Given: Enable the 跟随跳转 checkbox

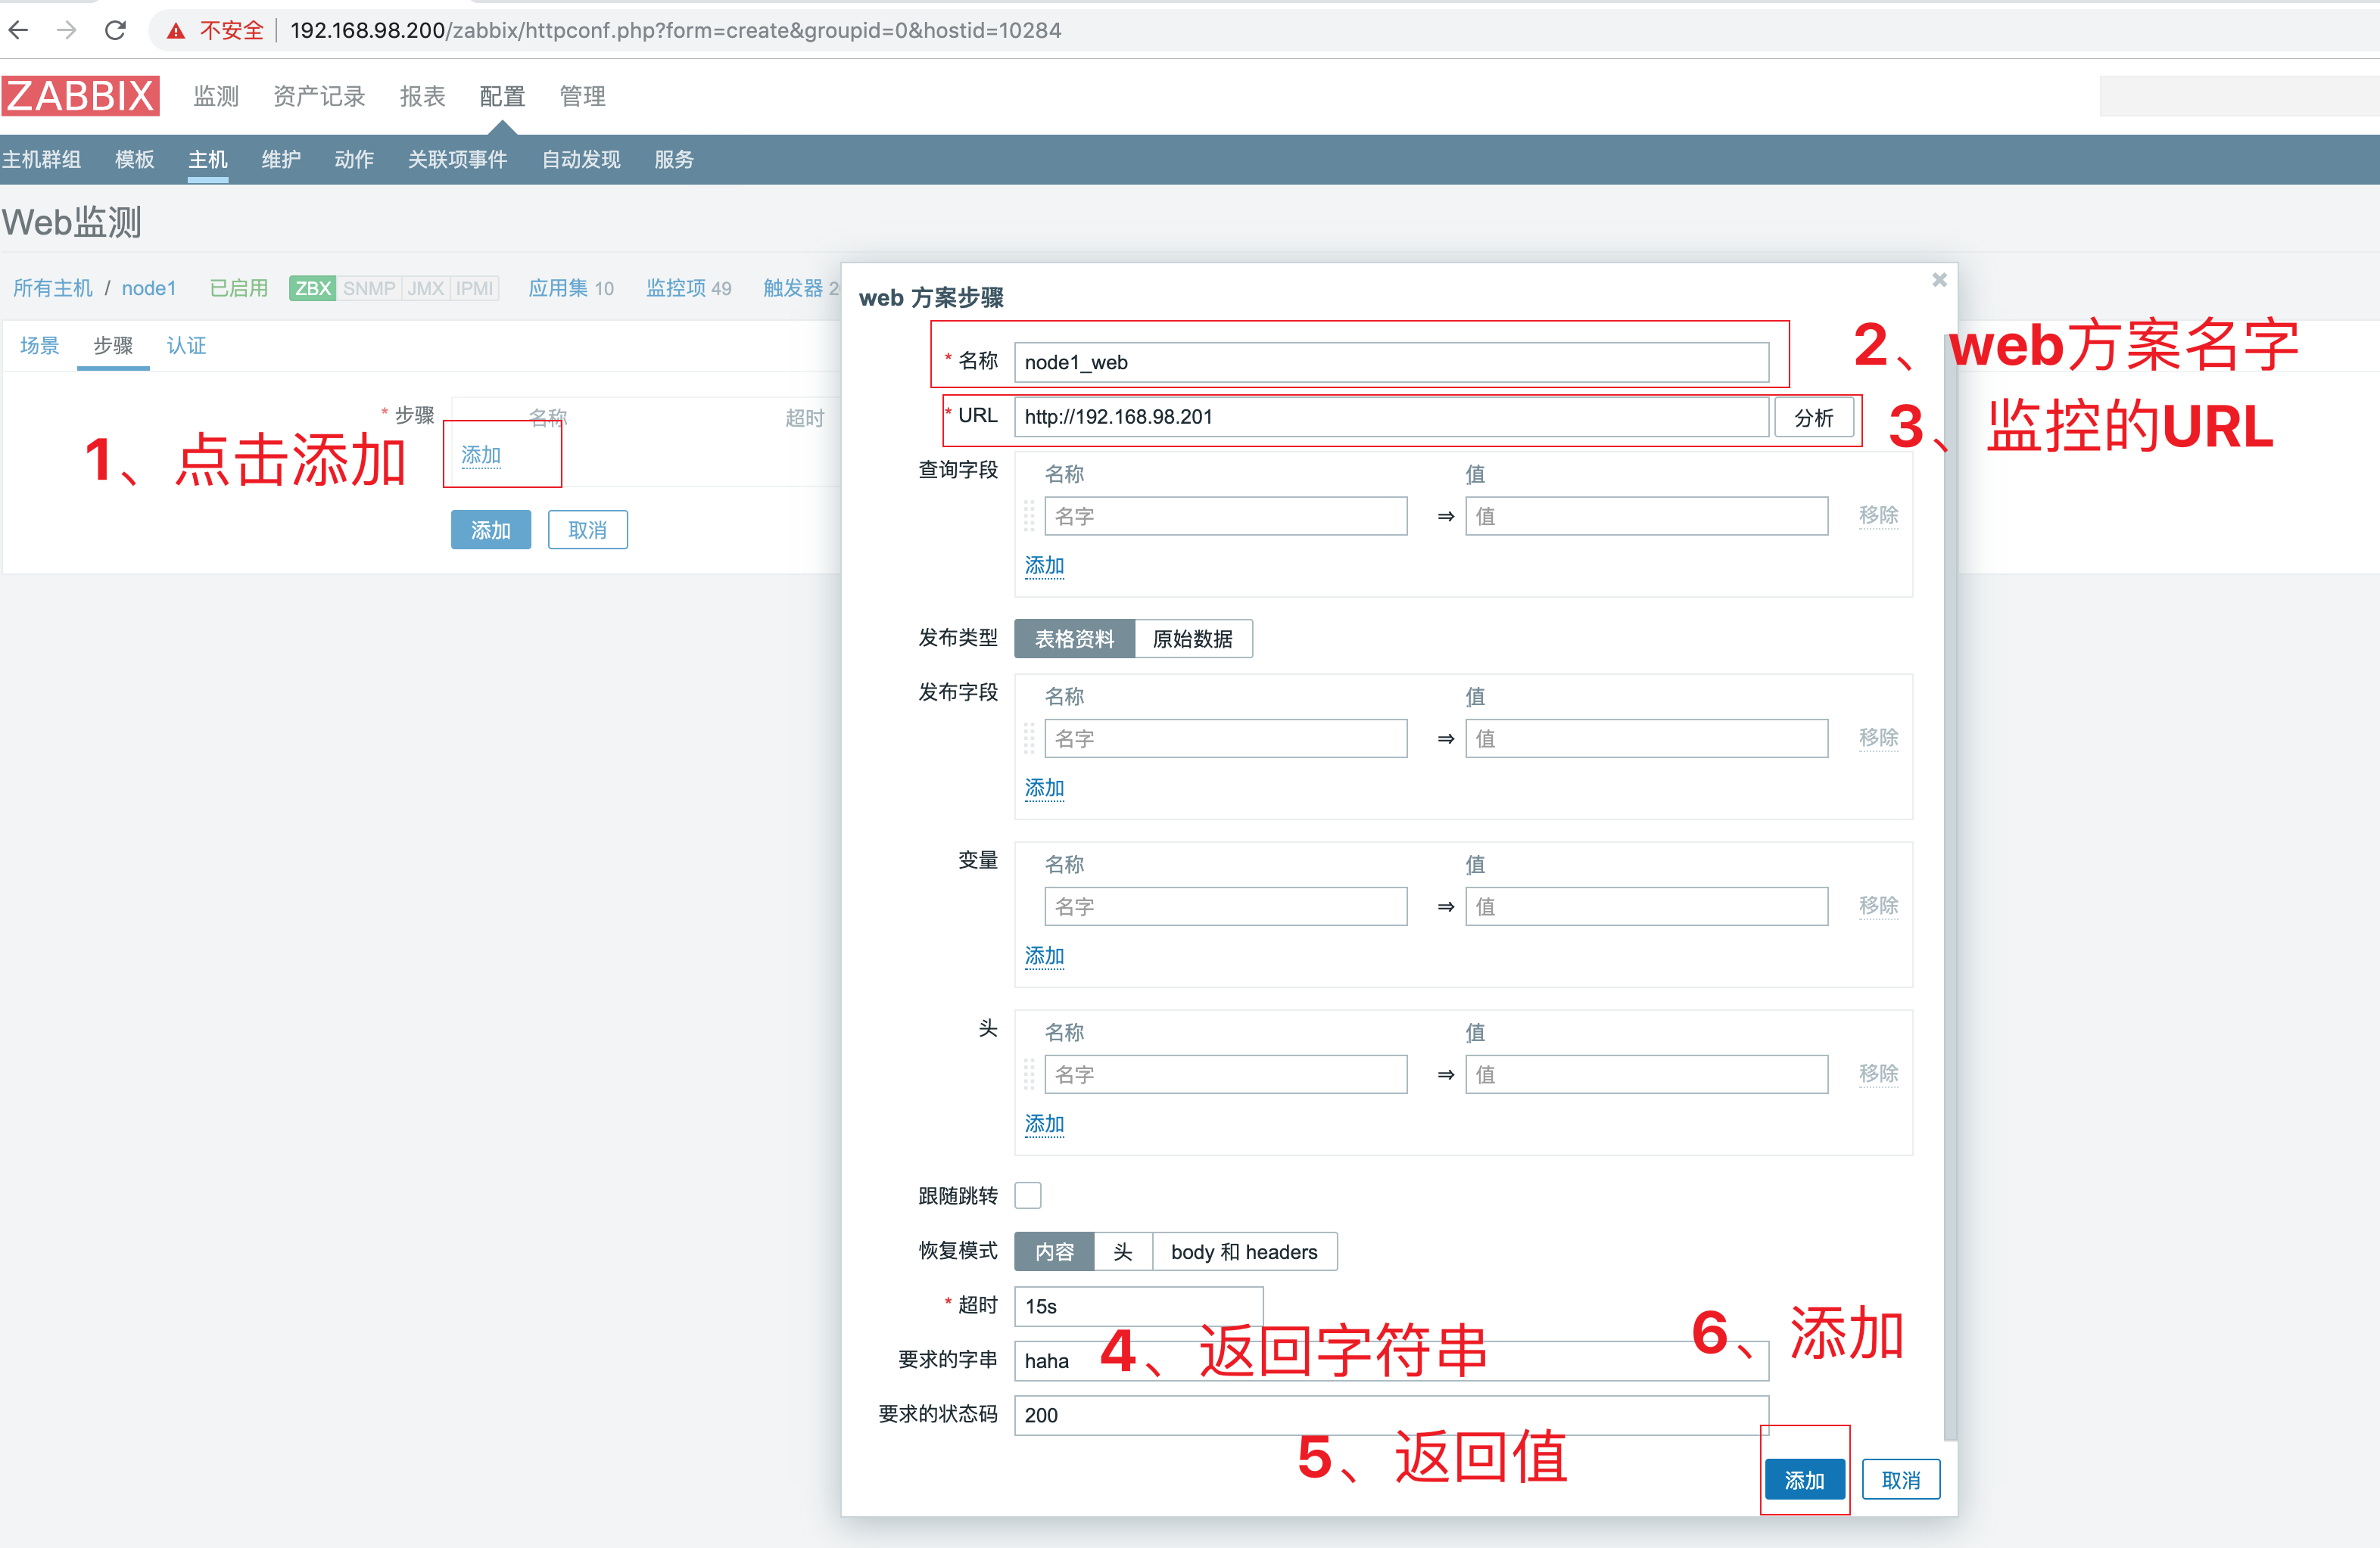Looking at the screenshot, I should click(x=1027, y=1195).
